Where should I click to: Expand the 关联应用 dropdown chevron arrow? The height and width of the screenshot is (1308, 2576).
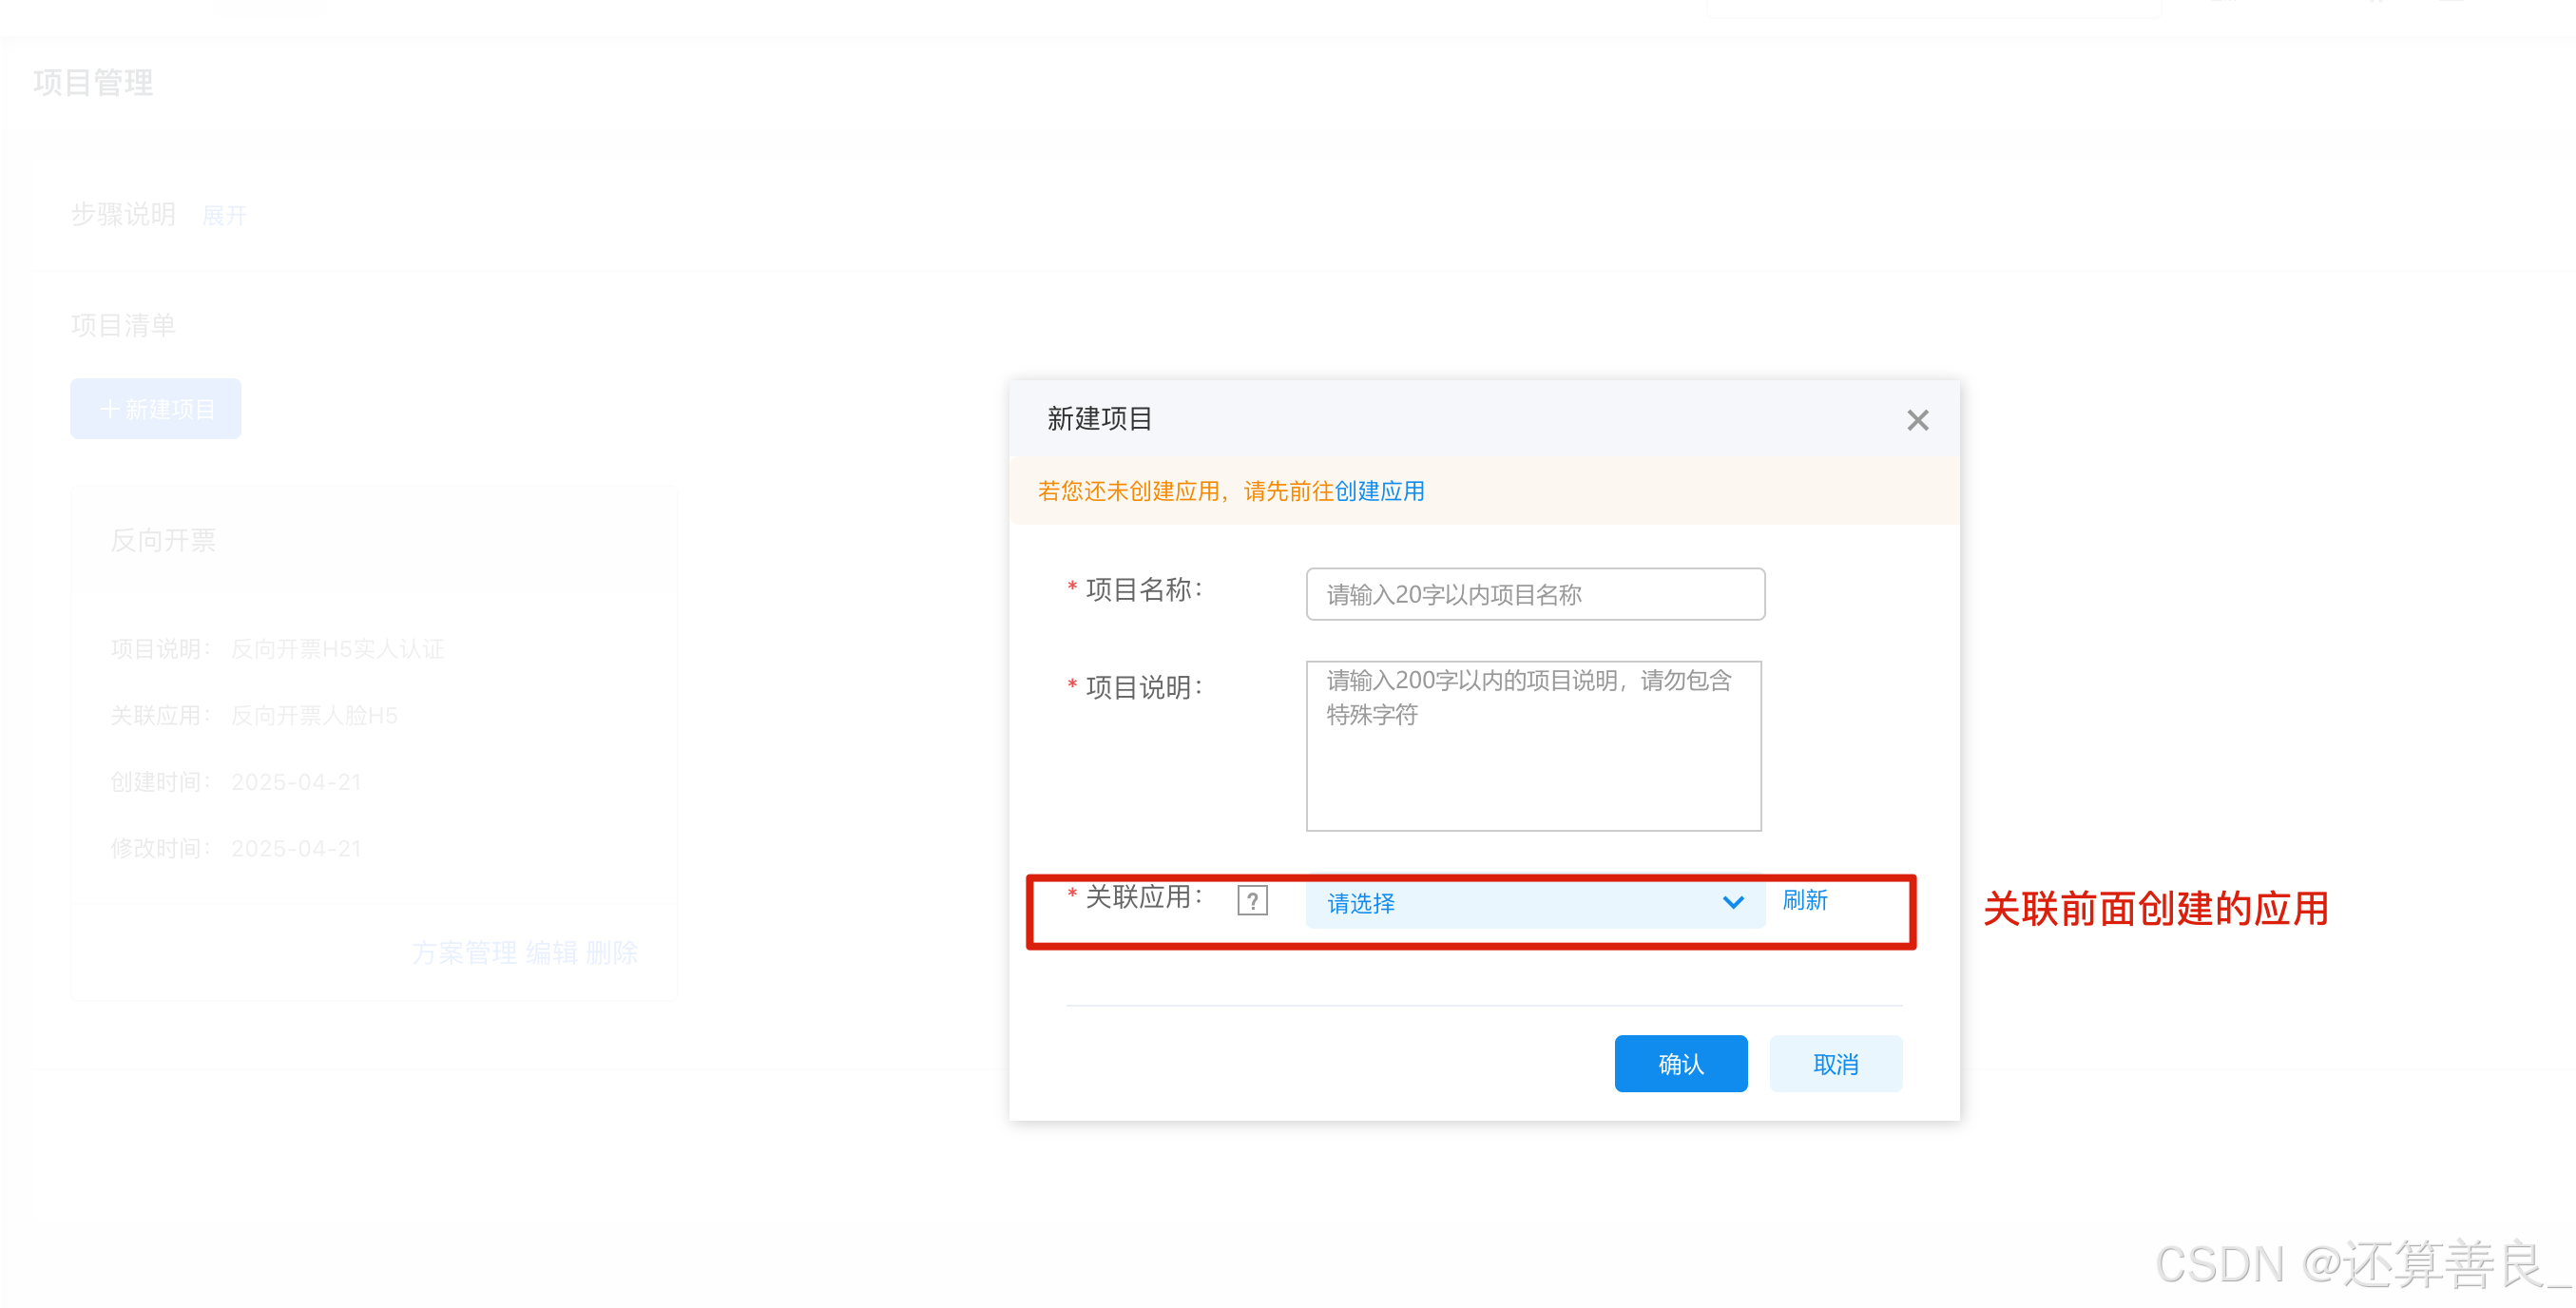(1732, 902)
